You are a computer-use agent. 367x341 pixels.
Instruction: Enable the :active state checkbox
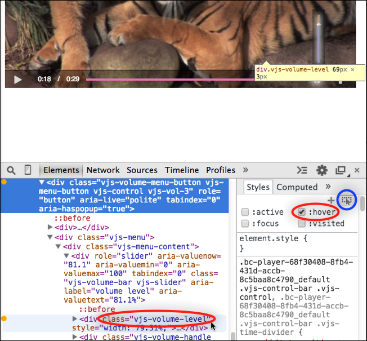[x=245, y=212]
